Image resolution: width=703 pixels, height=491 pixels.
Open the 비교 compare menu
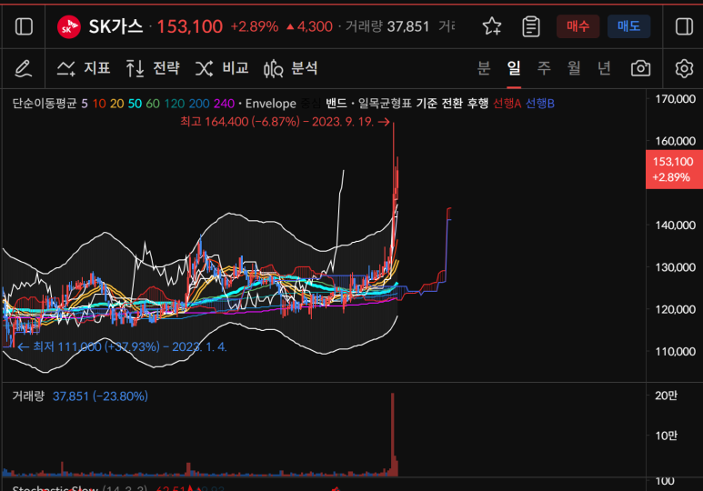click(x=222, y=68)
